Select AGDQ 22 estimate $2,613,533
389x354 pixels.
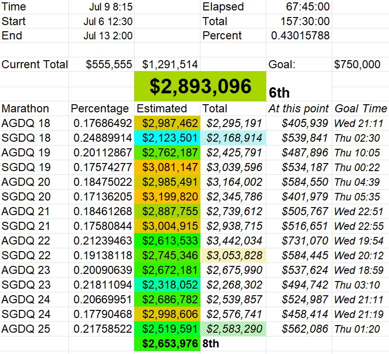point(167,241)
